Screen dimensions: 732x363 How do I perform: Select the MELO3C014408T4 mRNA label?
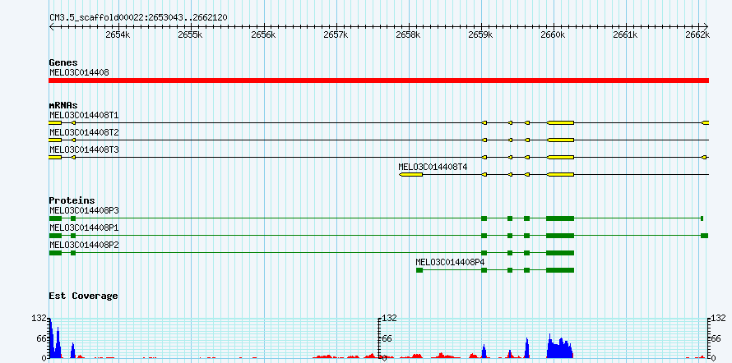pos(433,167)
